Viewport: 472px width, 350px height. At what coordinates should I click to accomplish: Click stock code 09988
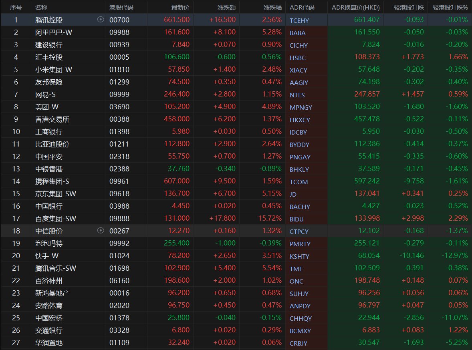point(119,32)
